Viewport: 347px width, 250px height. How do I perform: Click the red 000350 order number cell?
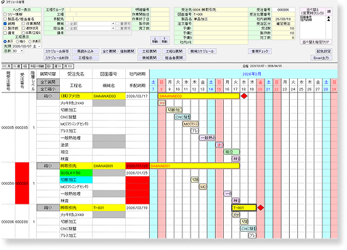click(x=22, y=183)
